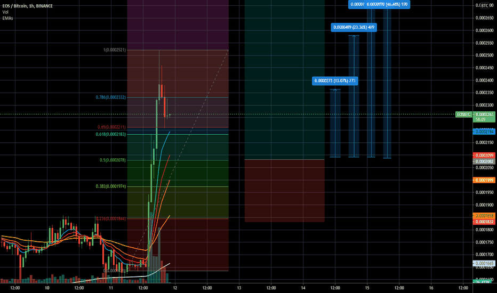Click the gray price tag 0.0002082
Viewport: 497px width, 293px height.
484,161
